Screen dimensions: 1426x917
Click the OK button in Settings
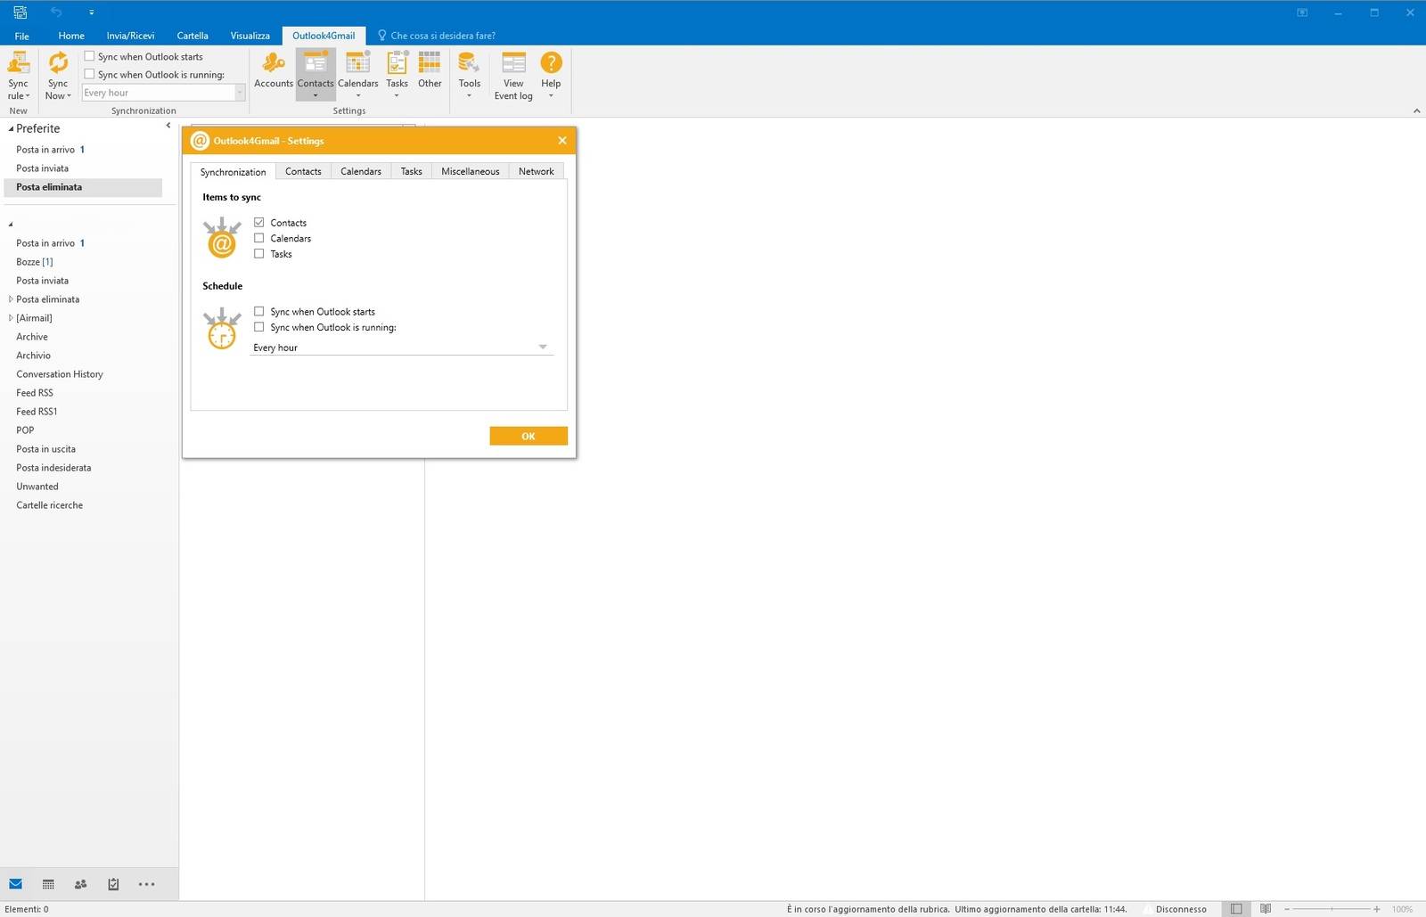(x=529, y=436)
